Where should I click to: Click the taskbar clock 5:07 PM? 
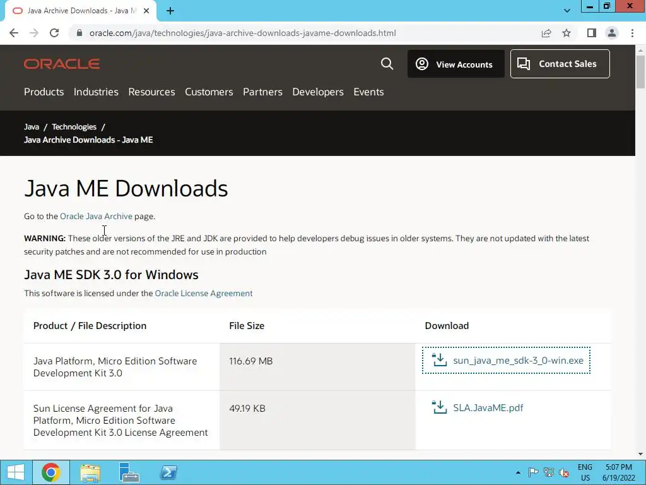click(618, 472)
